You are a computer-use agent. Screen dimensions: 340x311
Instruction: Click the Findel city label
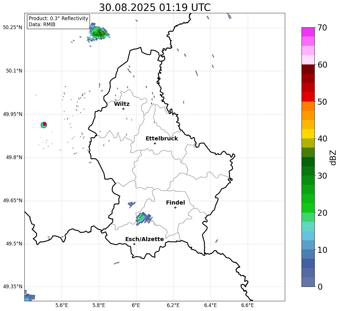(175, 203)
